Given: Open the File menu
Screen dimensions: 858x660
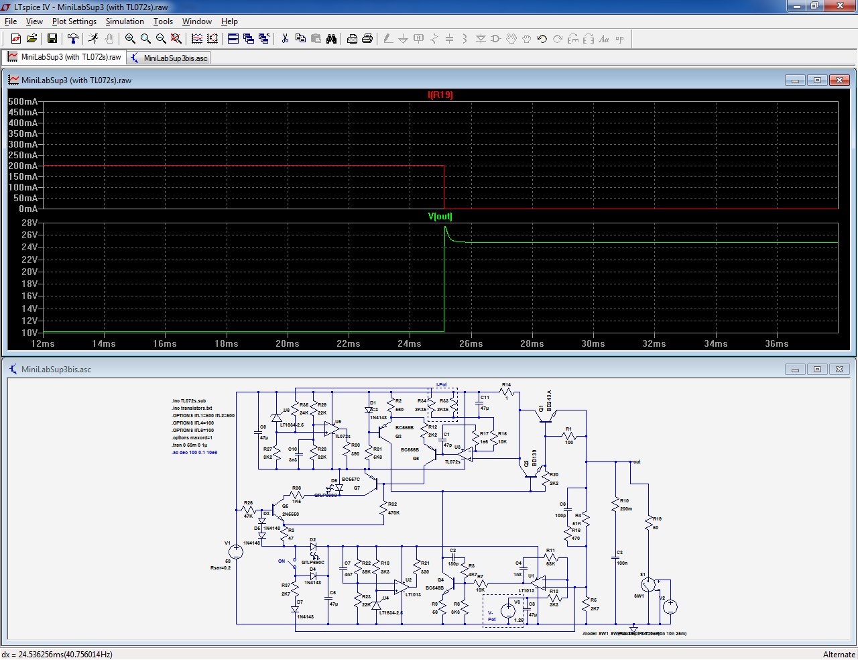Looking at the screenshot, I should click(x=11, y=21).
